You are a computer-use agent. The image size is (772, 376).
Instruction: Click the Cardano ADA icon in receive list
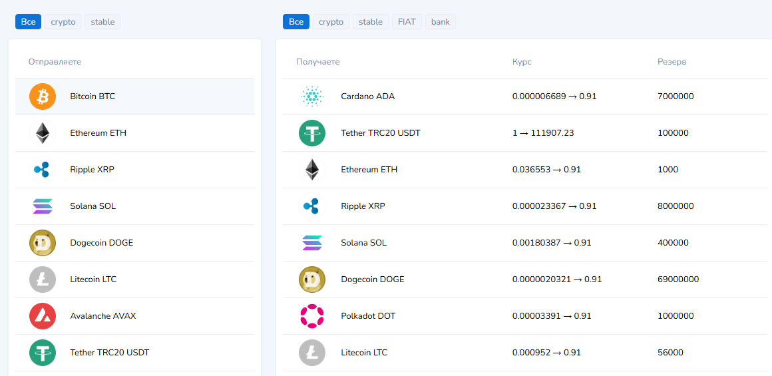(x=311, y=96)
